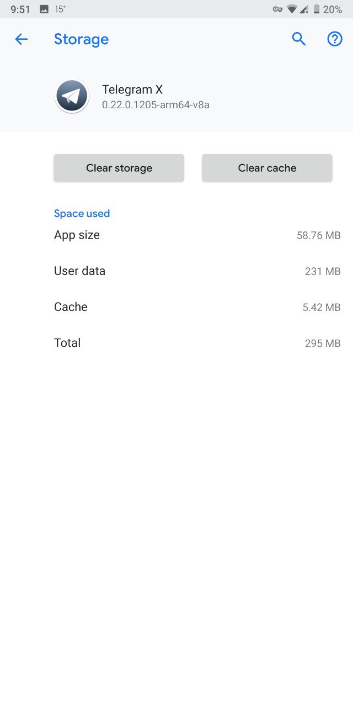Tap the Storage page title
This screenshot has height=707, width=353.
tap(81, 39)
